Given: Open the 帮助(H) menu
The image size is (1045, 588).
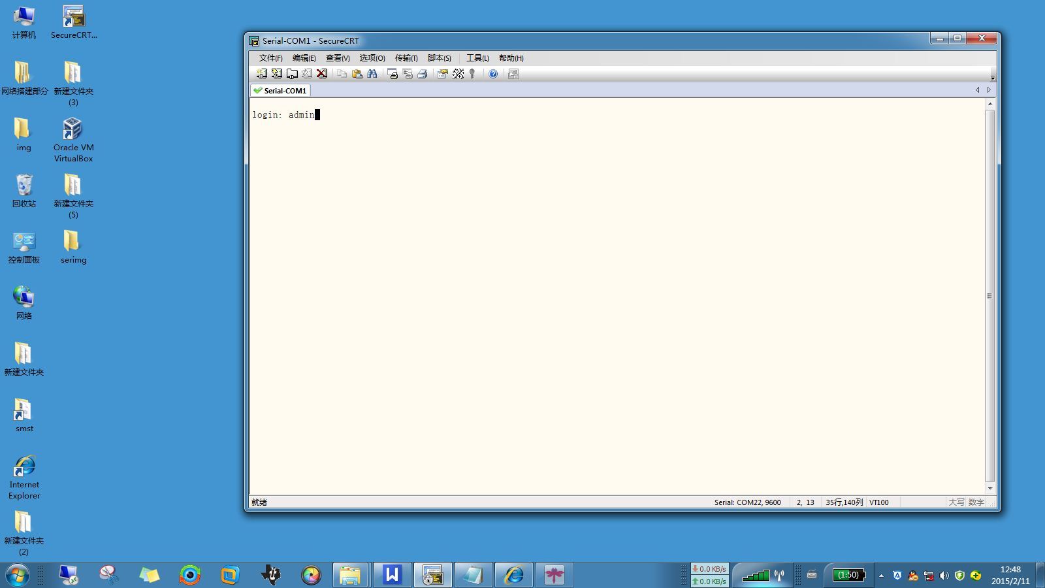Looking at the screenshot, I should click(511, 58).
